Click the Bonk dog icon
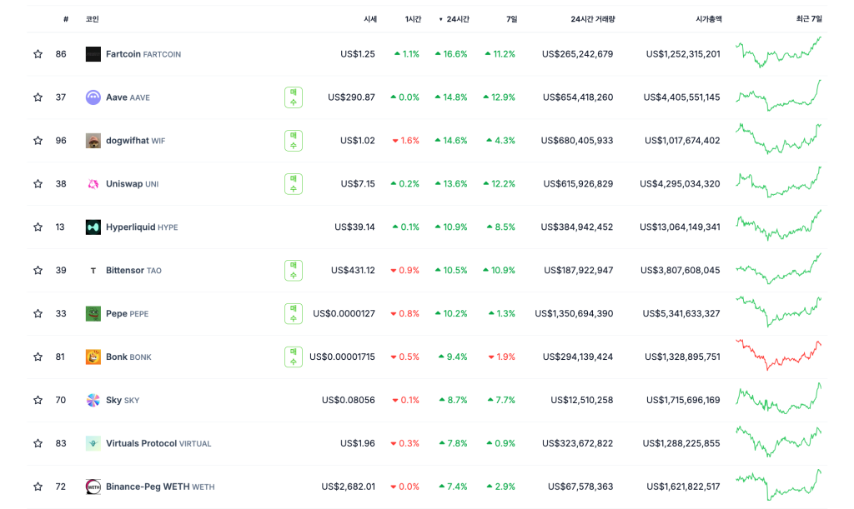The width and height of the screenshot is (854, 509). [x=93, y=357]
